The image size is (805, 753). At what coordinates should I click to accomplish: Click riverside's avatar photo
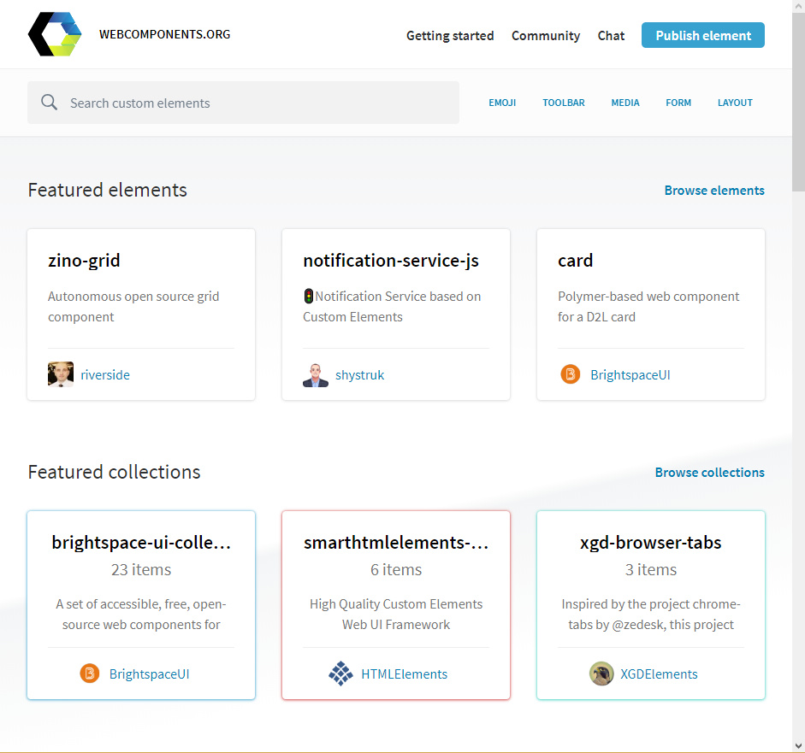[61, 374]
